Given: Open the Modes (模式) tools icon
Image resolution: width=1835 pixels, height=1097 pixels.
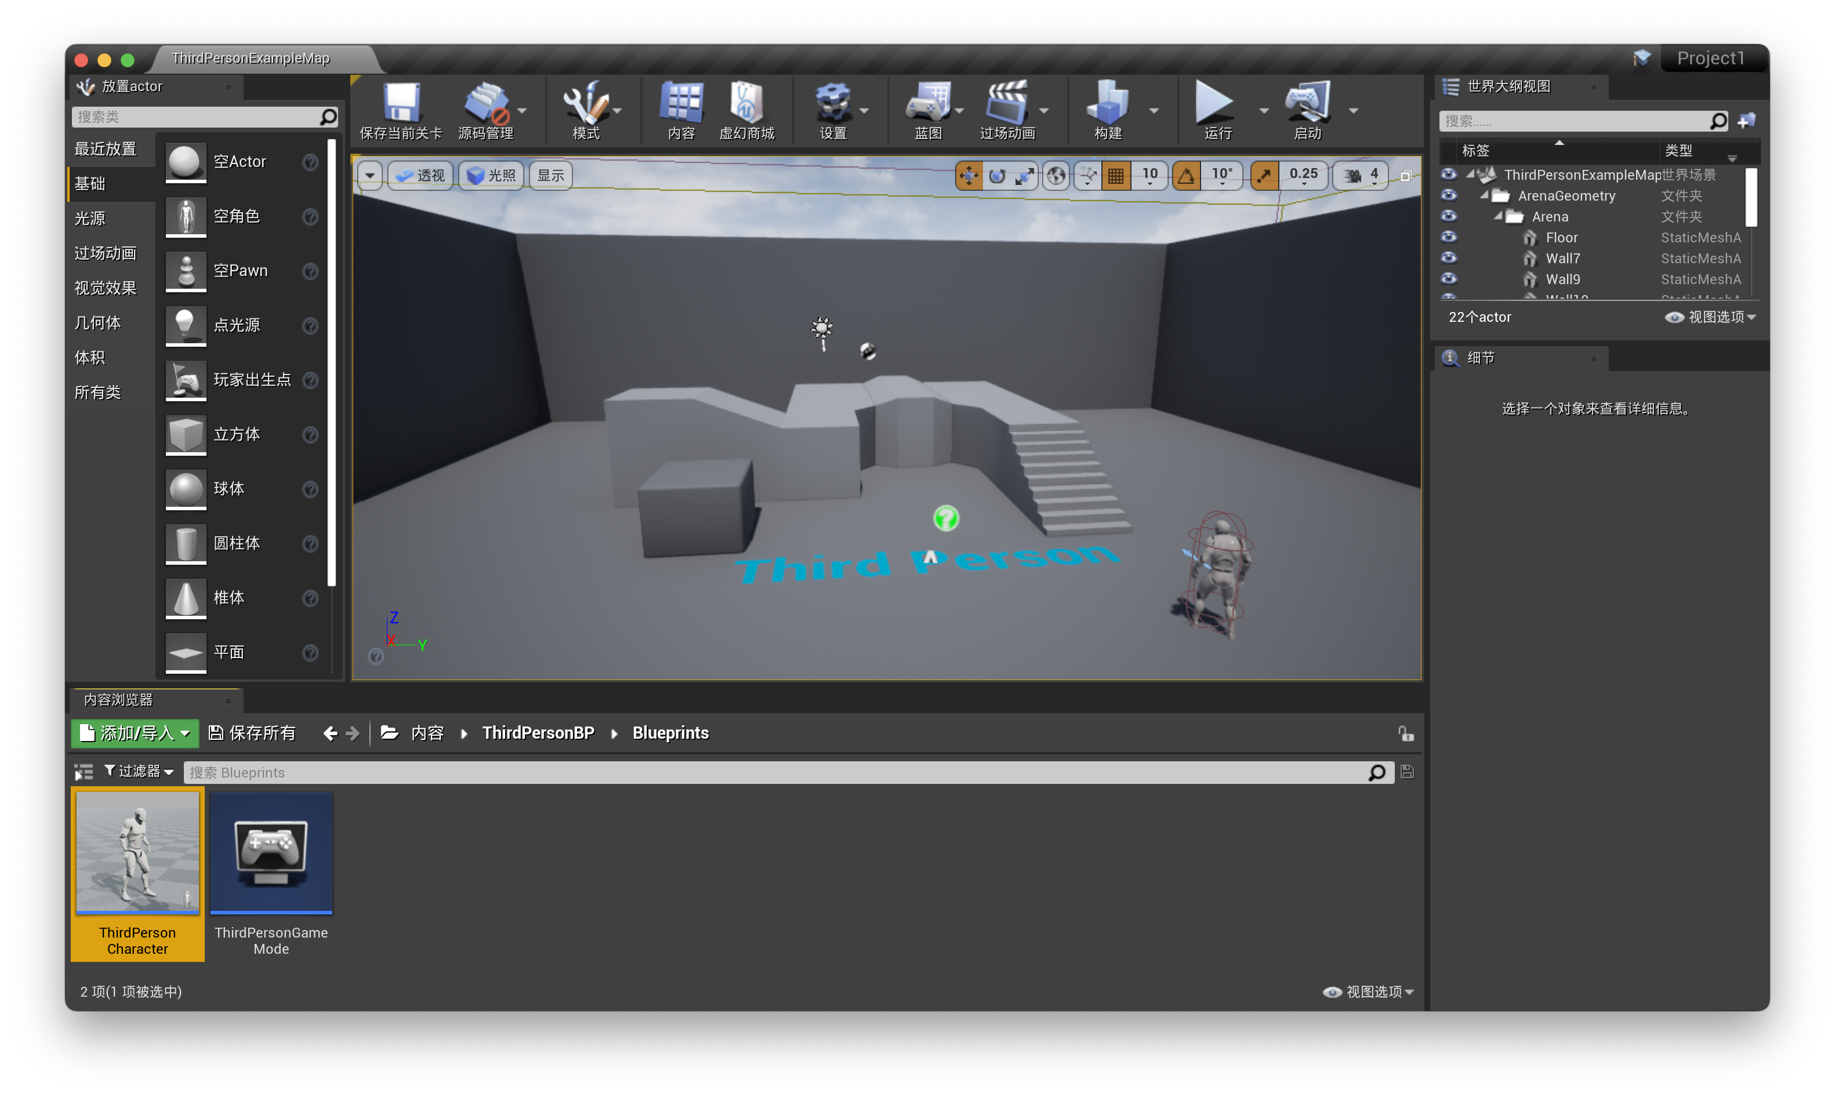Looking at the screenshot, I should point(586,102).
